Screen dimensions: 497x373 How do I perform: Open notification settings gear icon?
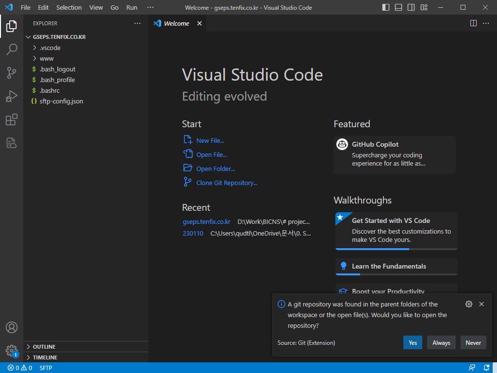click(469, 304)
